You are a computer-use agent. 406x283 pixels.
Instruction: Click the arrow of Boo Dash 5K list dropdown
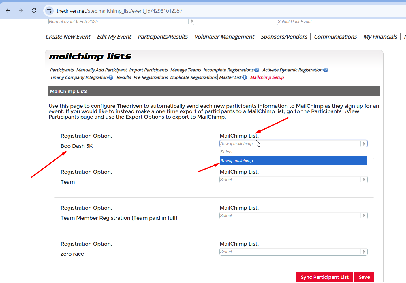364,144
